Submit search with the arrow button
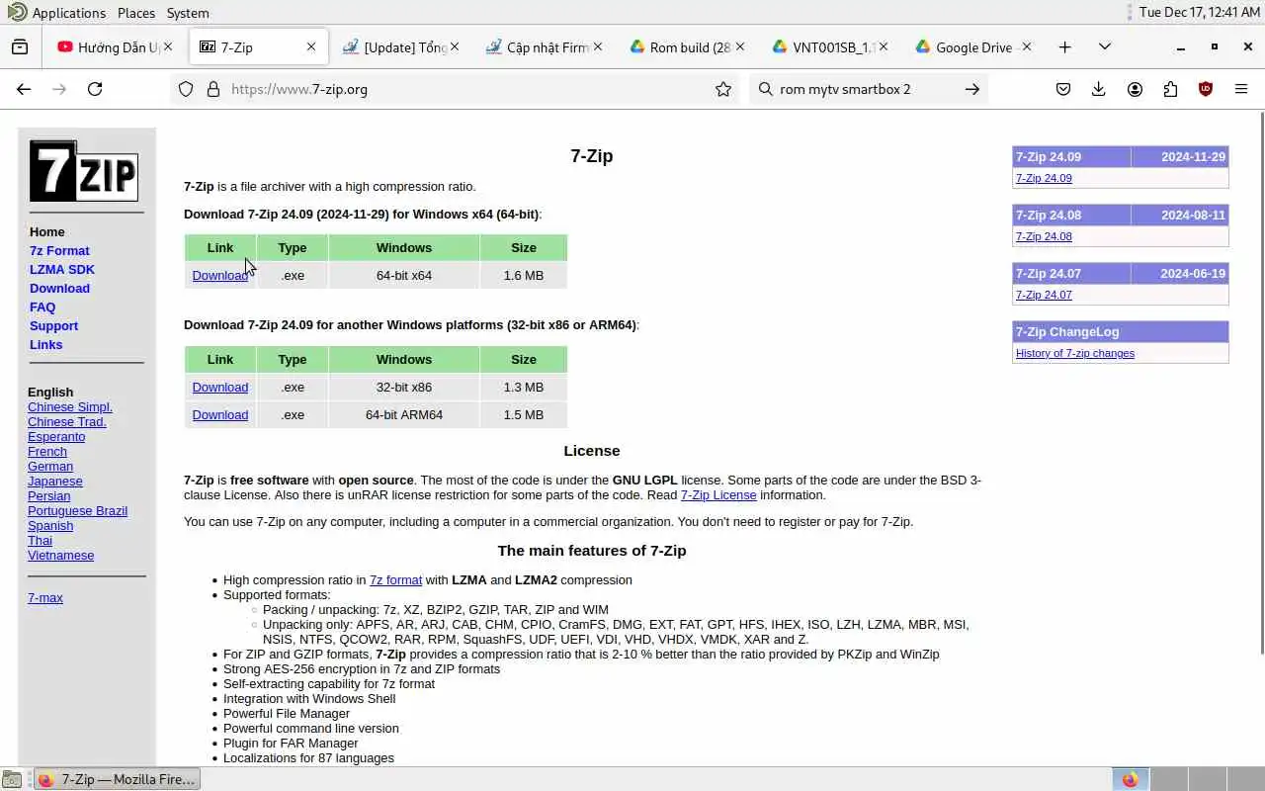 click(x=972, y=89)
